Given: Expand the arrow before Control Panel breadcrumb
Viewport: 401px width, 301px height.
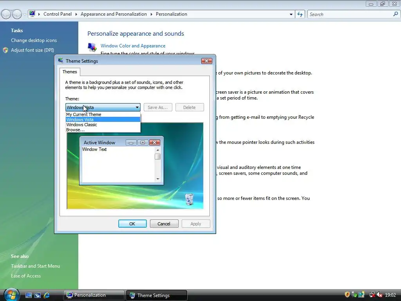Looking at the screenshot, I should (39, 14).
